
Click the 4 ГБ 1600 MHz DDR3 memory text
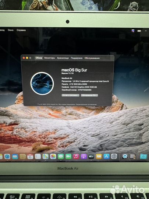(x=78, y=84)
